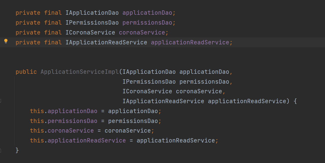The height and width of the screenshot is (163, 325).
Task: Click ICoronaService type in constructor parameters
Action: click(x=147, y=91)
